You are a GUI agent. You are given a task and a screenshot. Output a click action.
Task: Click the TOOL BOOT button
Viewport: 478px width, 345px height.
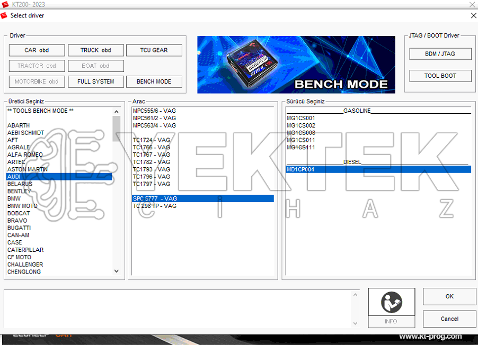[440, 76]
